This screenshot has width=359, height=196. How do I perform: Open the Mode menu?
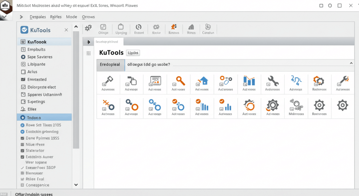[x=72, y=17]
